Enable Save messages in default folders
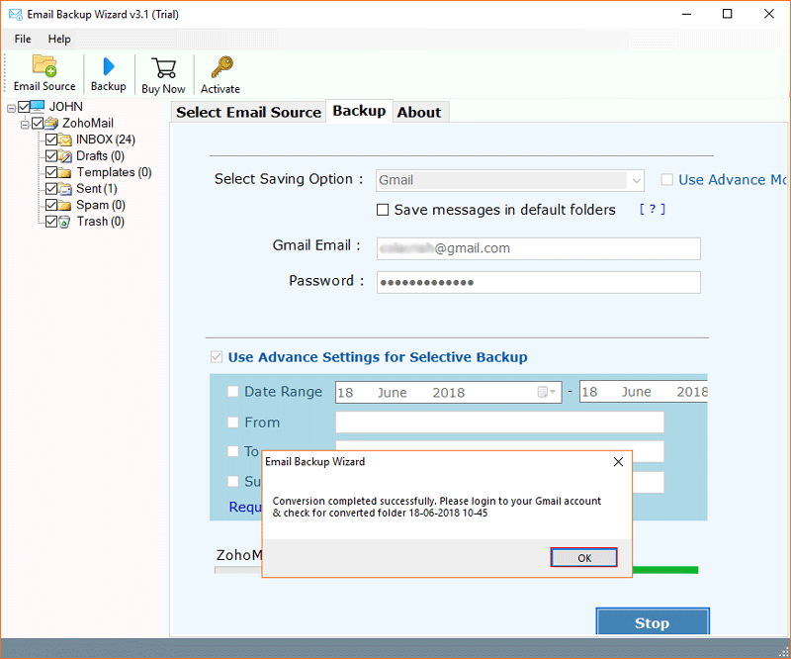This screenshot has width=791, height=659. point(383,210)
